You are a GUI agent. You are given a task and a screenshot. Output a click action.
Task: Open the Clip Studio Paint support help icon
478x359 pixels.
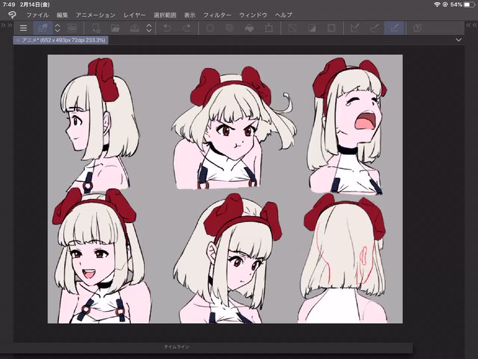click(x=418, y=28)
